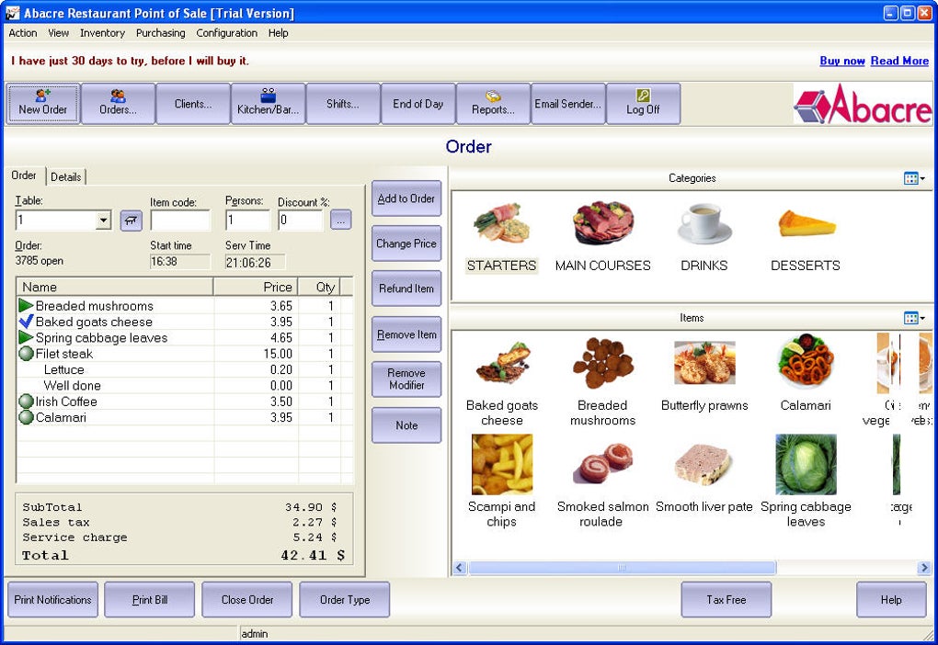Follow the Buy now link
Screen dimensions: 938x645
(841, 61)
